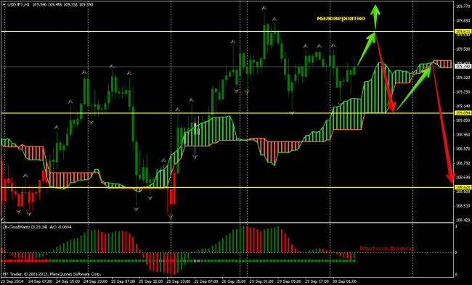The width and height of the screenshot is (472, 285).
Task: Click the 23 Sep 2014 date on time axis
Action: pos(13,281)
